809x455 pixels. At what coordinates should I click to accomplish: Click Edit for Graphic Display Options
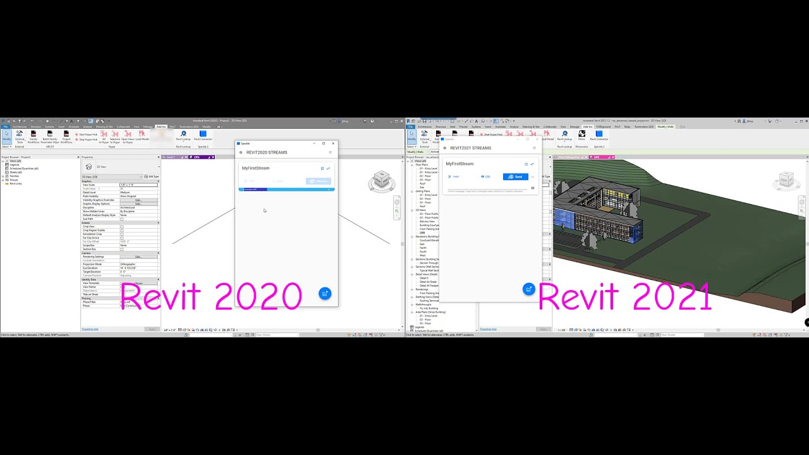(x=138, y=204)
